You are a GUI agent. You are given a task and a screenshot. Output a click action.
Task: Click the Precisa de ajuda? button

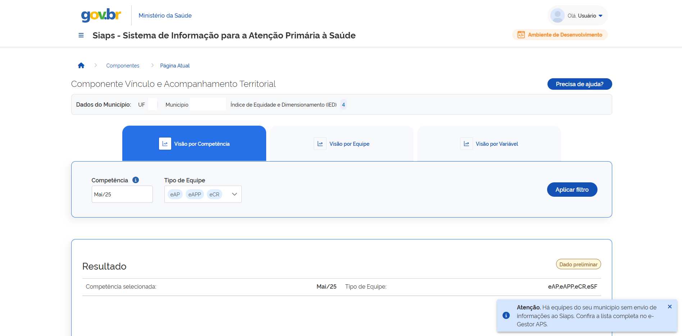point(579,84)
